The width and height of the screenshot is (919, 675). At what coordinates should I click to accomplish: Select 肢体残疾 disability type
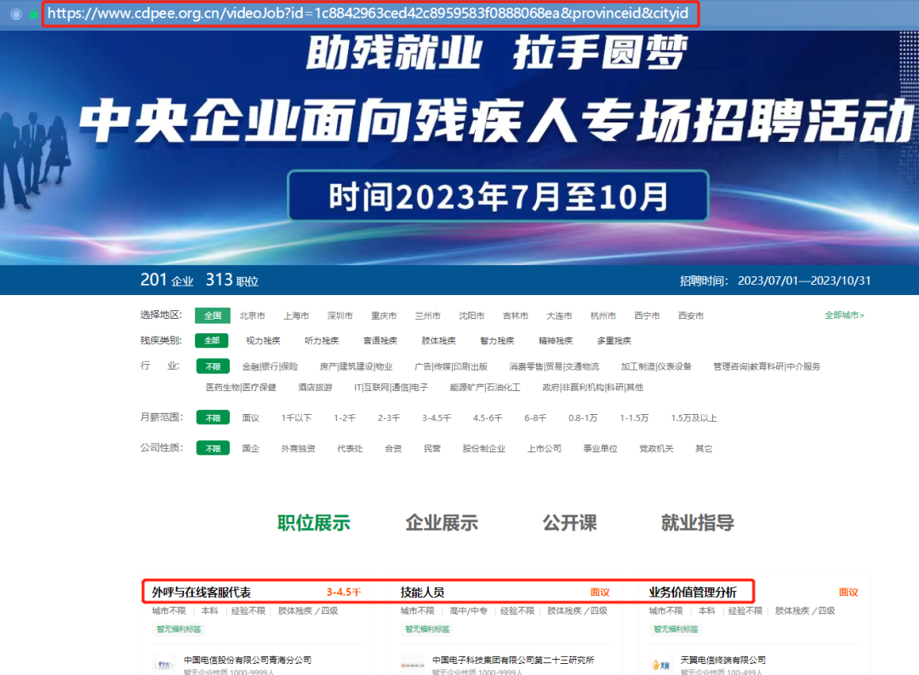pos(437,340)
